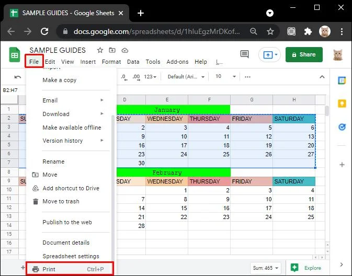This screenshot has height=276, width=352.
Task: Click the plus get add-ons icon
Action: pyautogui.click(x=342, y=165)
